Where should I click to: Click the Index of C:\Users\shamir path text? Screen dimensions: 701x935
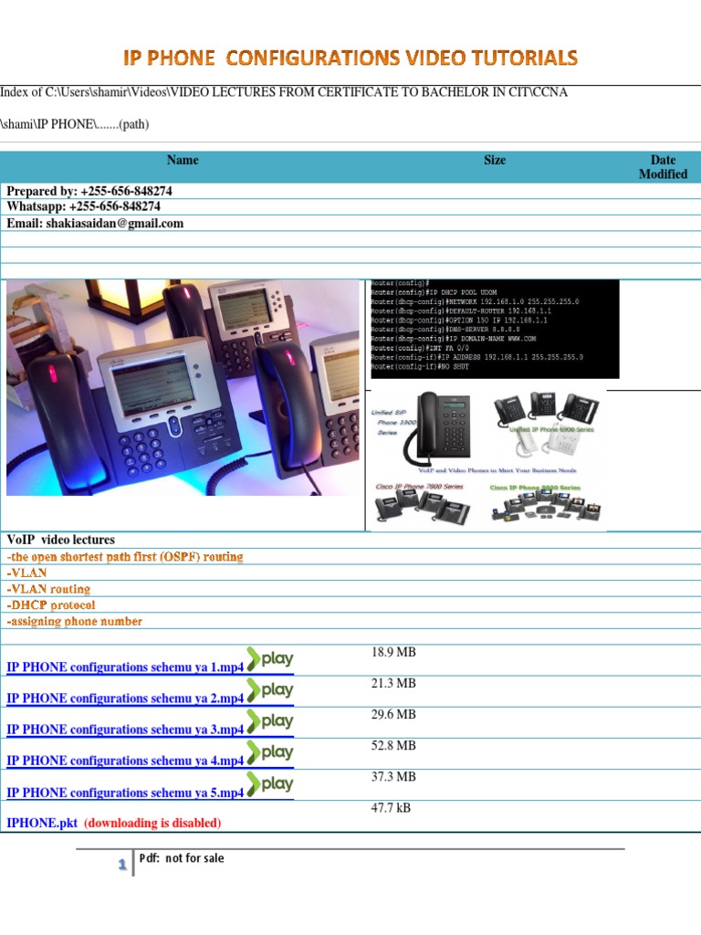[284, 92]
